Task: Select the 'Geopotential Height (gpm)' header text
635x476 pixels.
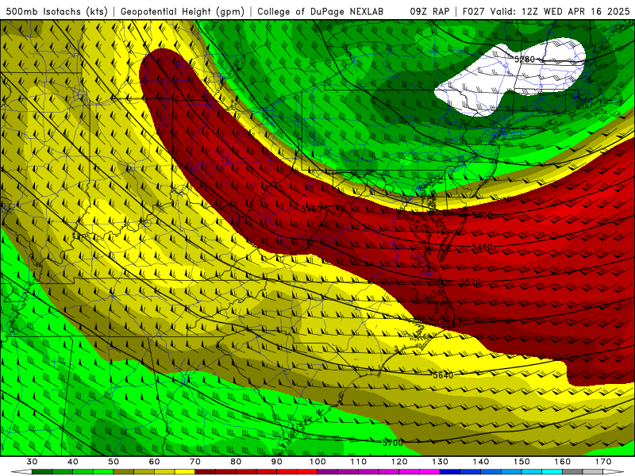Action: pyautogui.click(x=183, y=11)
